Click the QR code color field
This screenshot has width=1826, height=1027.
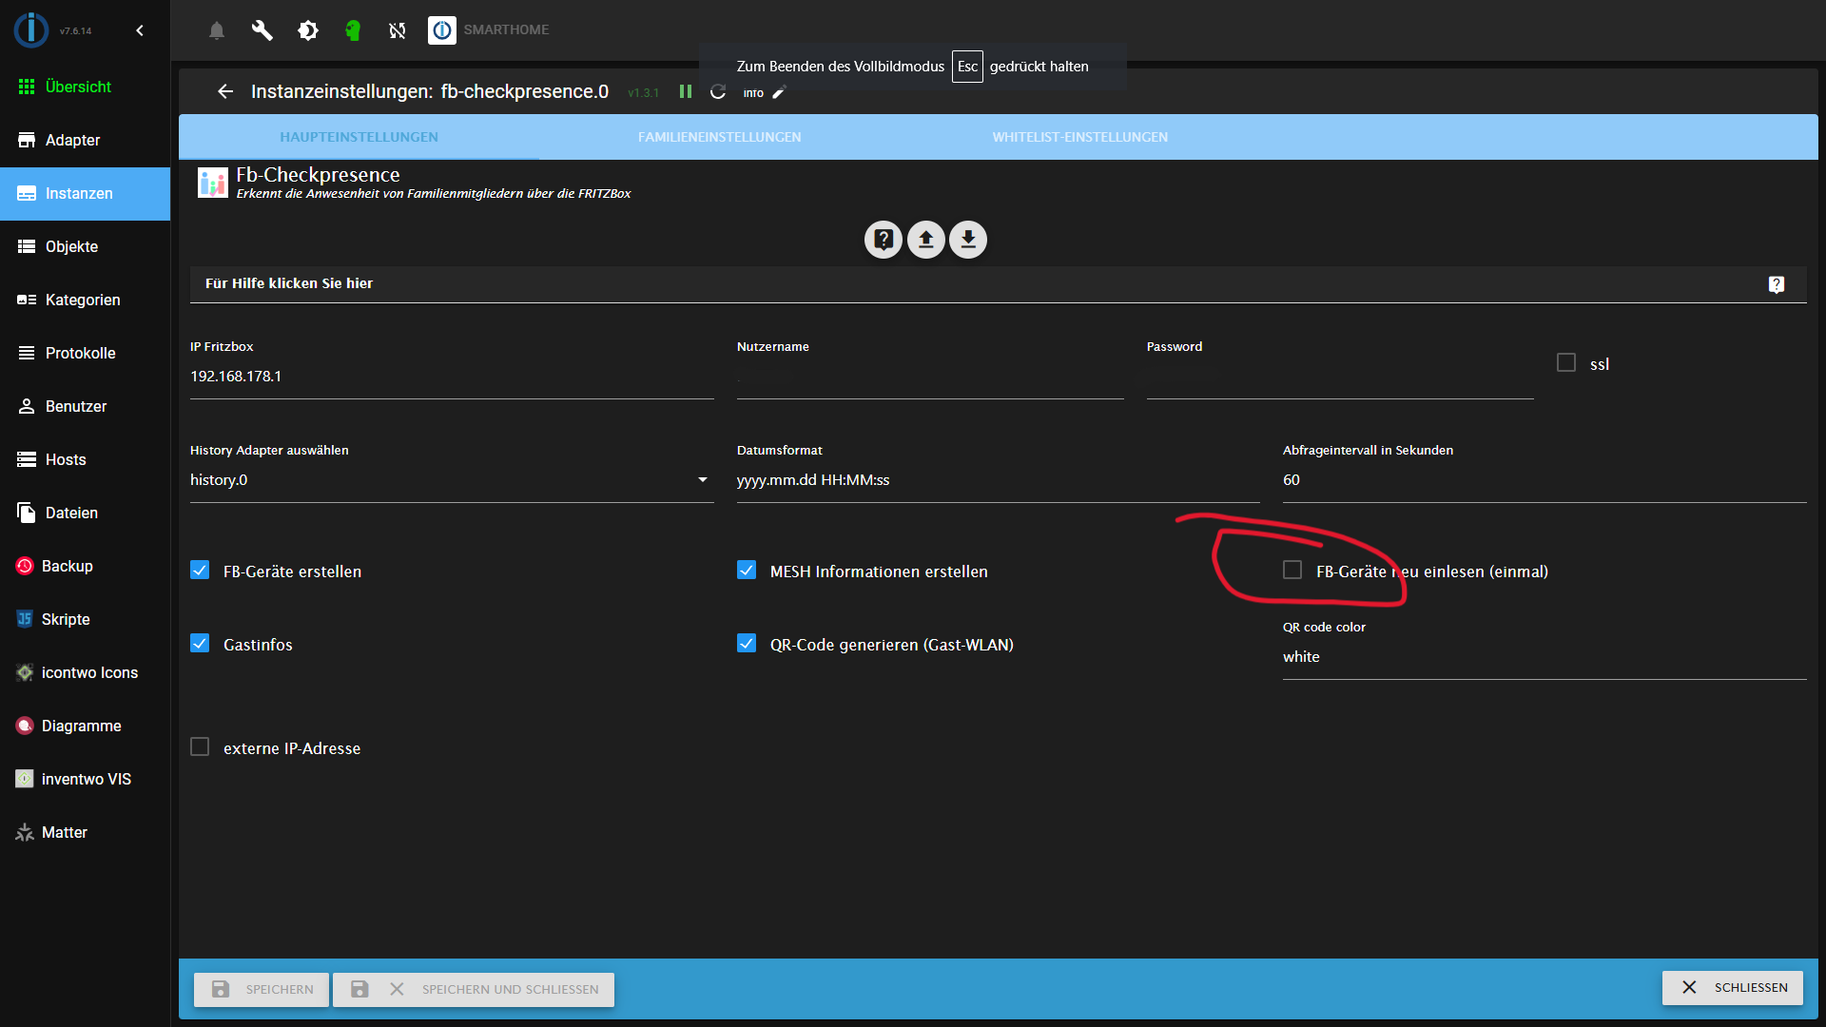1543,657
